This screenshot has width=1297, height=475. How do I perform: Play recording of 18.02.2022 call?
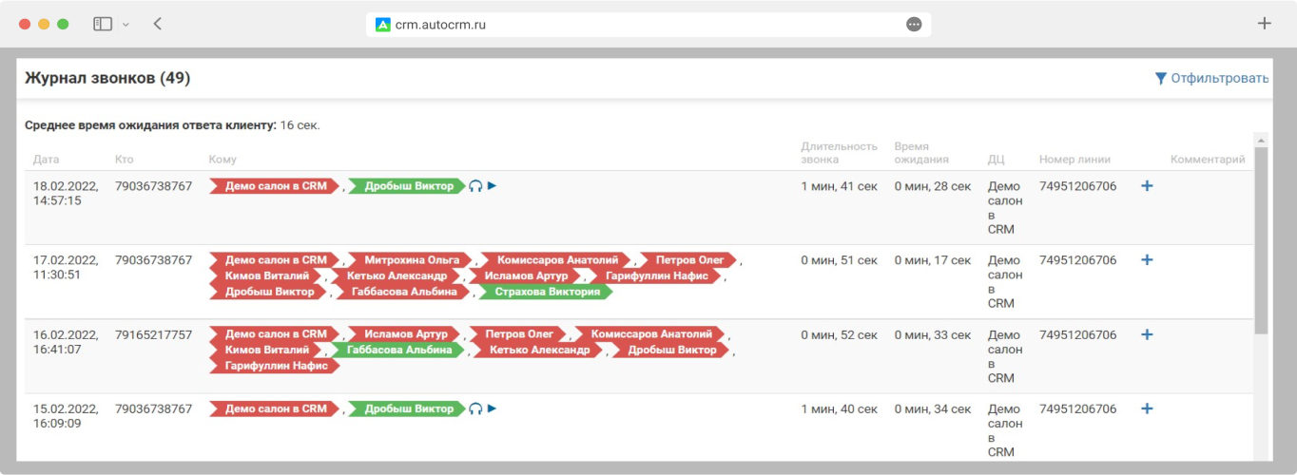point(492,186)
